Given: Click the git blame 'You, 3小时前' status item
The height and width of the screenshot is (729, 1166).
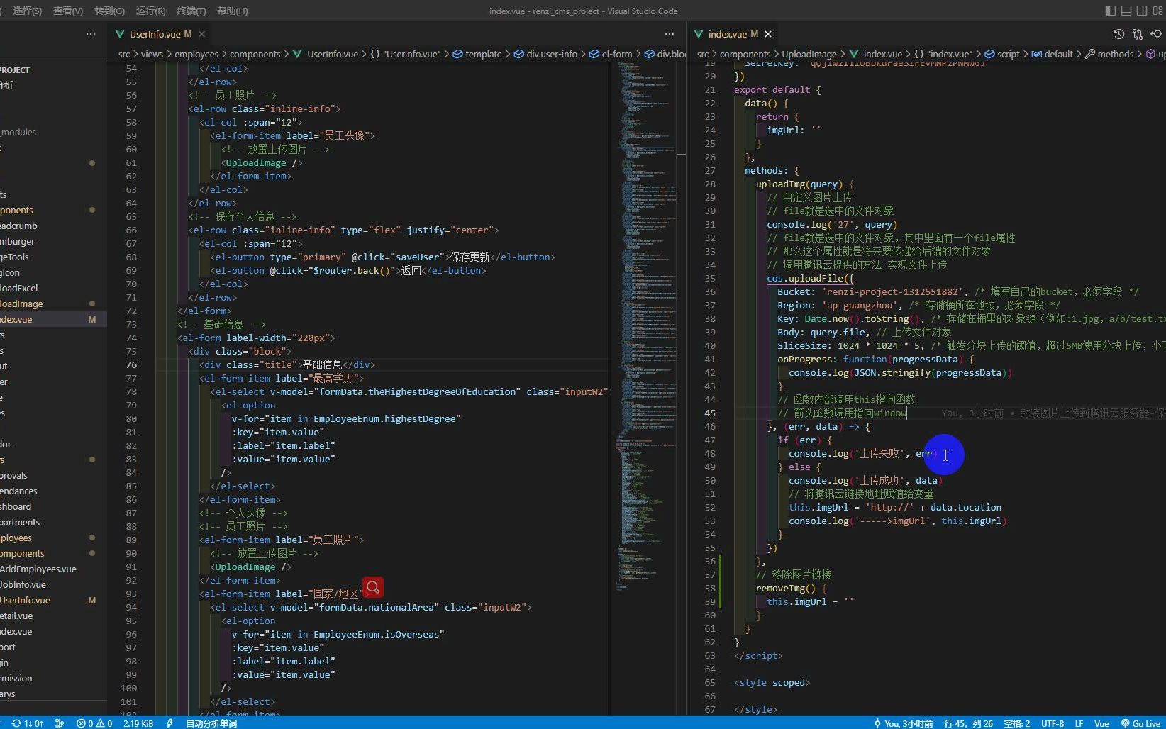Looking at the screenshot, I should pos(903,723).
